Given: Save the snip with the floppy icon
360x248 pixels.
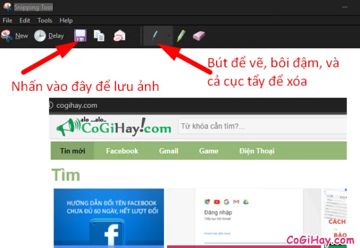Looking at the screenshot, I should pyautogui.click(x=80, y=35).
